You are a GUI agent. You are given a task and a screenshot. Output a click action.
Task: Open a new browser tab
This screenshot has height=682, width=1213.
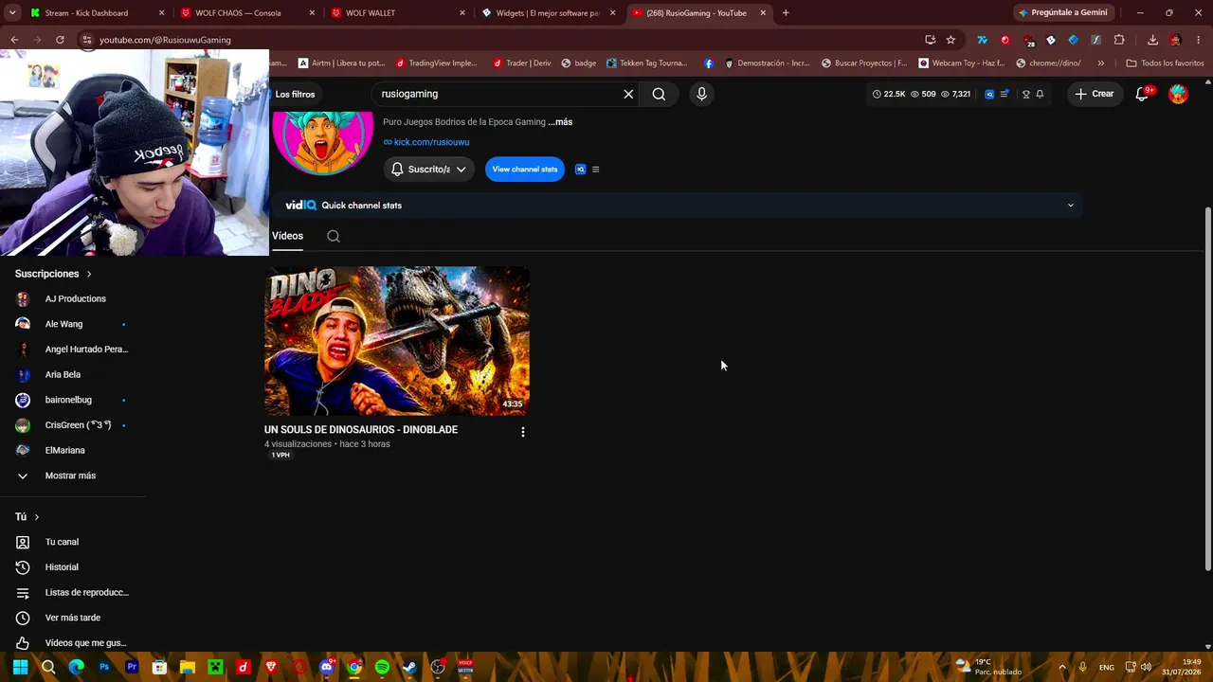[x=786, y=13]
